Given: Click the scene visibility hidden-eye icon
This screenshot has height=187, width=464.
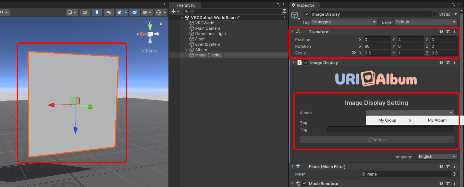Looking at the screenshot, I should point(134,12).
